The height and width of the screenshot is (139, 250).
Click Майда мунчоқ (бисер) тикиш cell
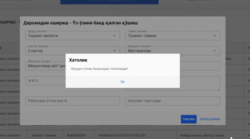click(202, 135)
